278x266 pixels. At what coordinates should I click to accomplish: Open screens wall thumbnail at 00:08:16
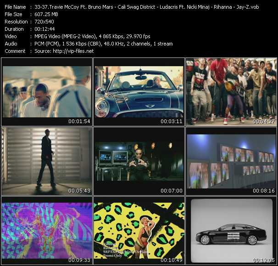(x=231, y=161)
